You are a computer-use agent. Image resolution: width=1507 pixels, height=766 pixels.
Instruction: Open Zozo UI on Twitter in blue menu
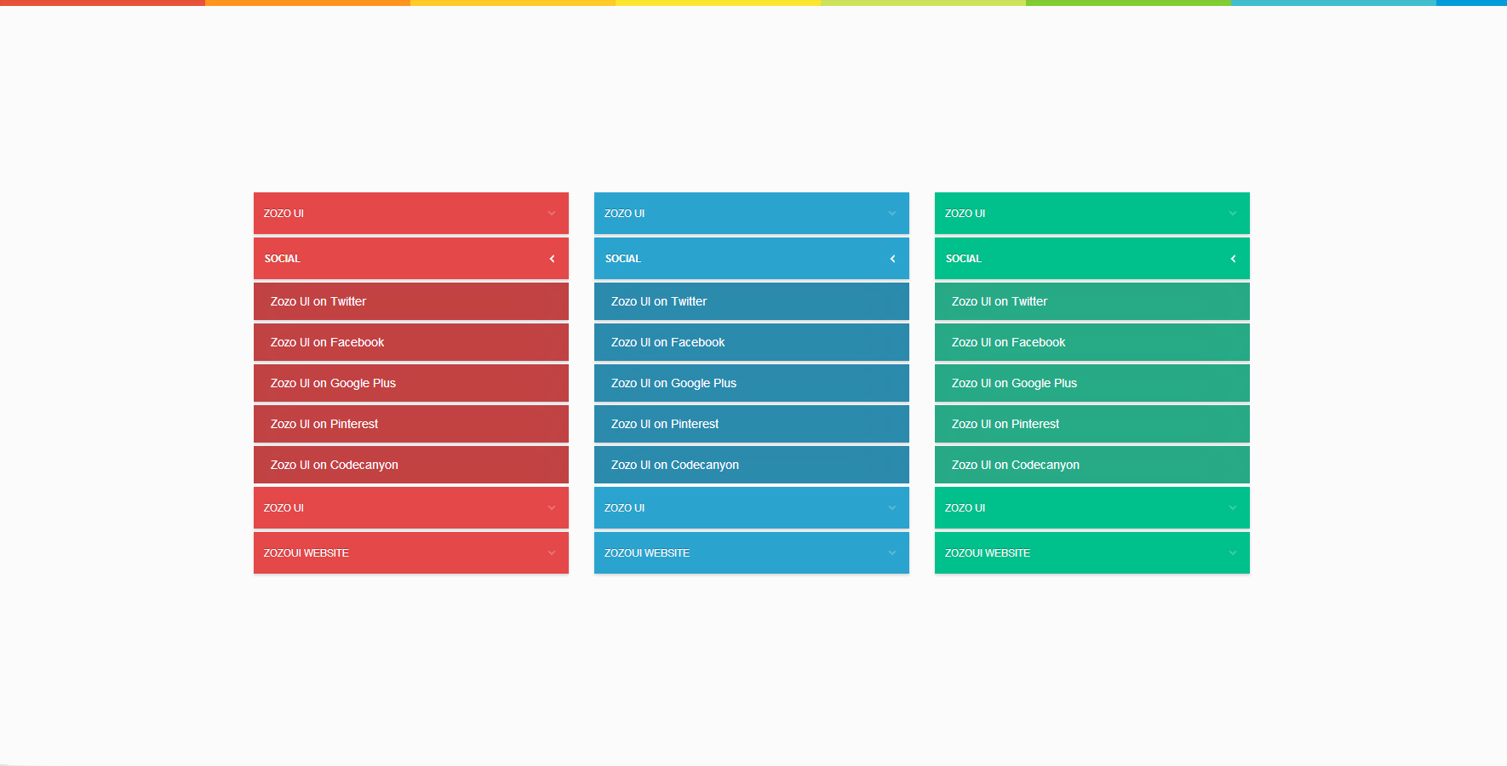click(752, 301)
